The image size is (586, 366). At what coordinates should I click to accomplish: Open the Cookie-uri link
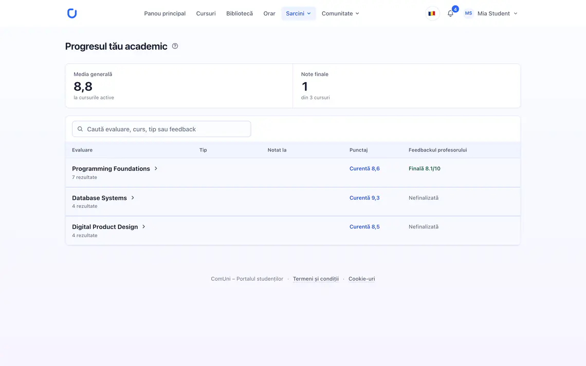361,279
